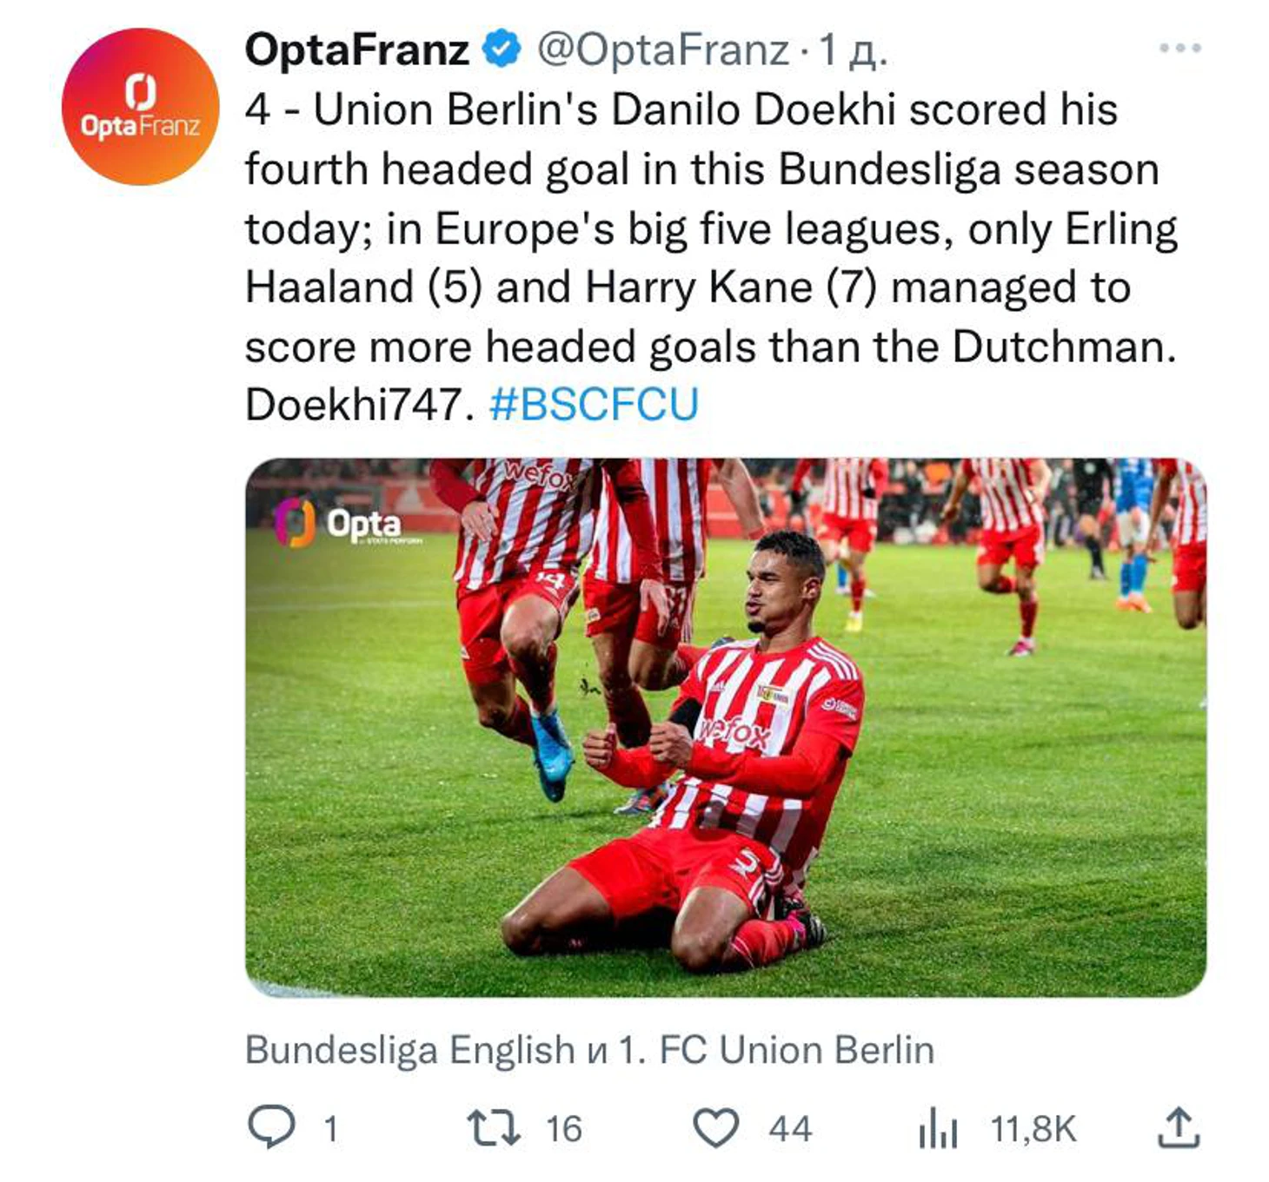Open the #BSCFCU hashtag link
1269x1182 pixels.
click(x=594, y=405)
